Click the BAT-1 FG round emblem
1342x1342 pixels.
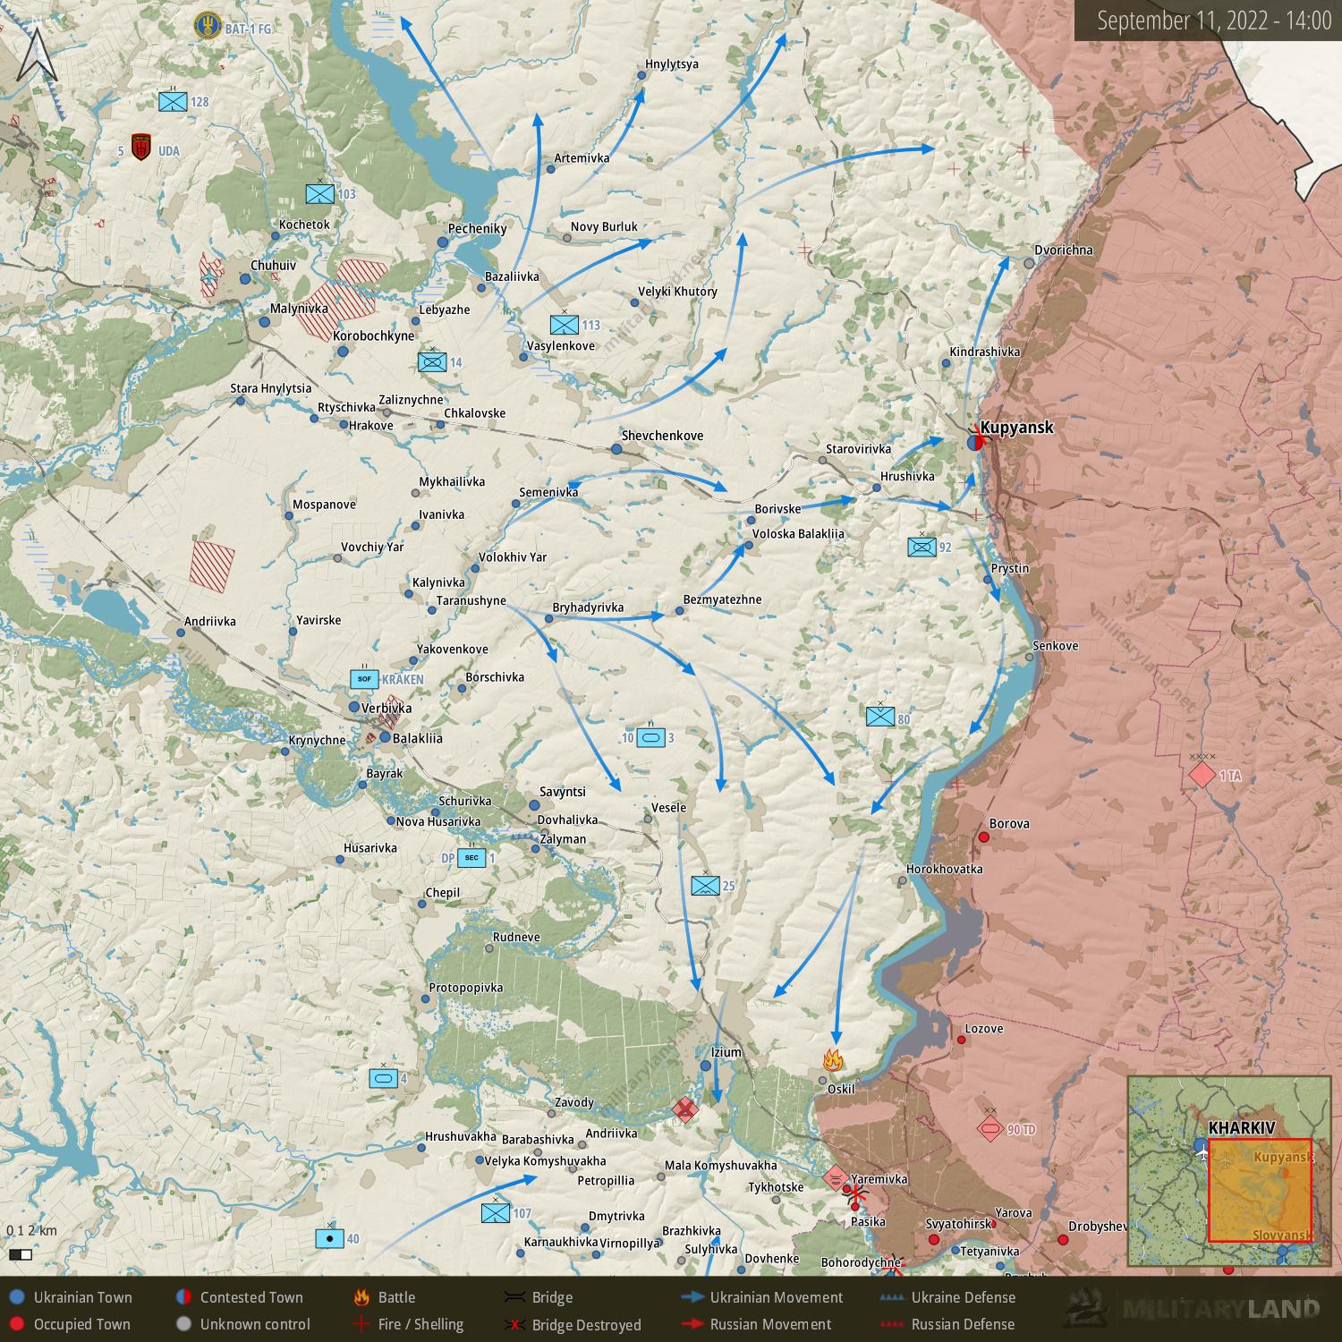208,26
